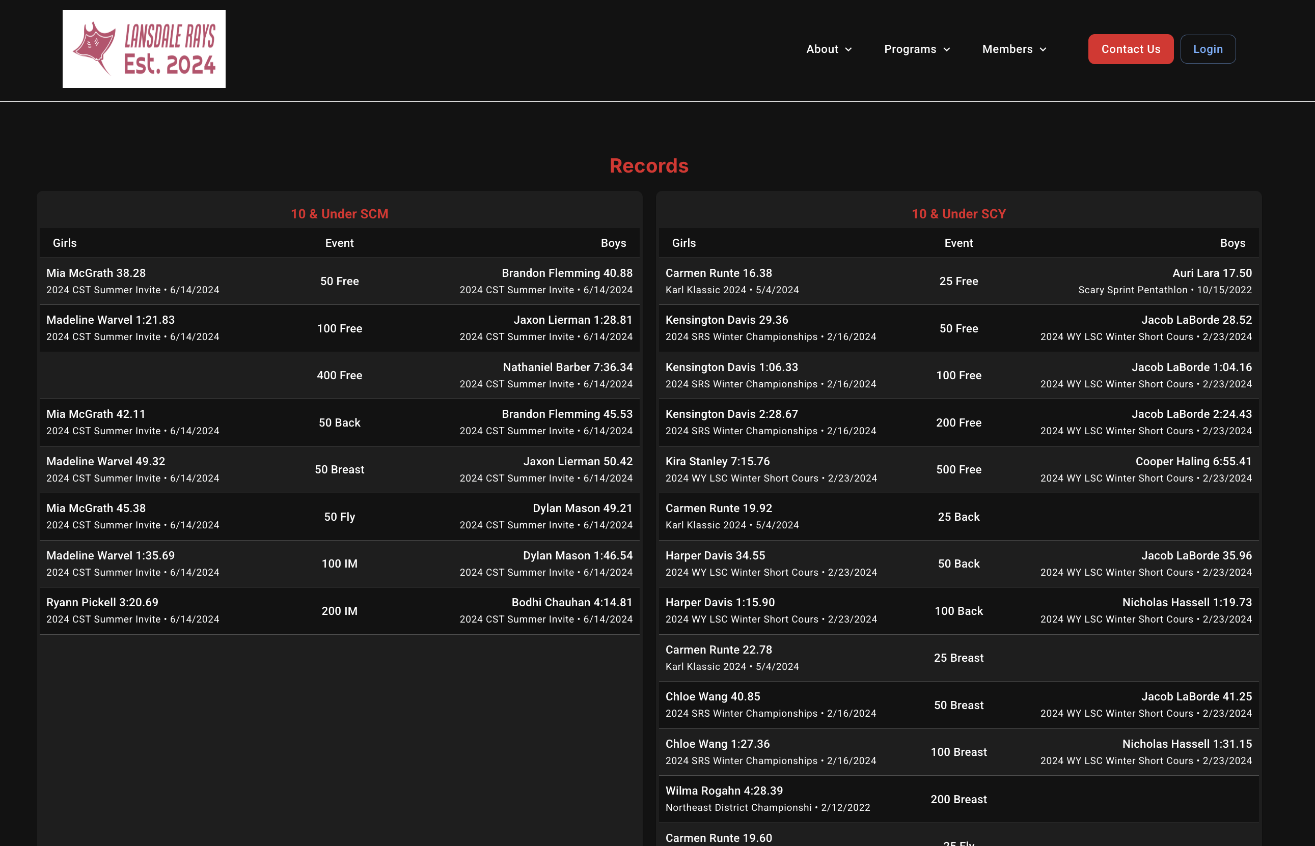Image resolution: width=1315 pixels, height=846 pixels.
Task: Expand the About dropdown chevron
Action: (848, 49)
